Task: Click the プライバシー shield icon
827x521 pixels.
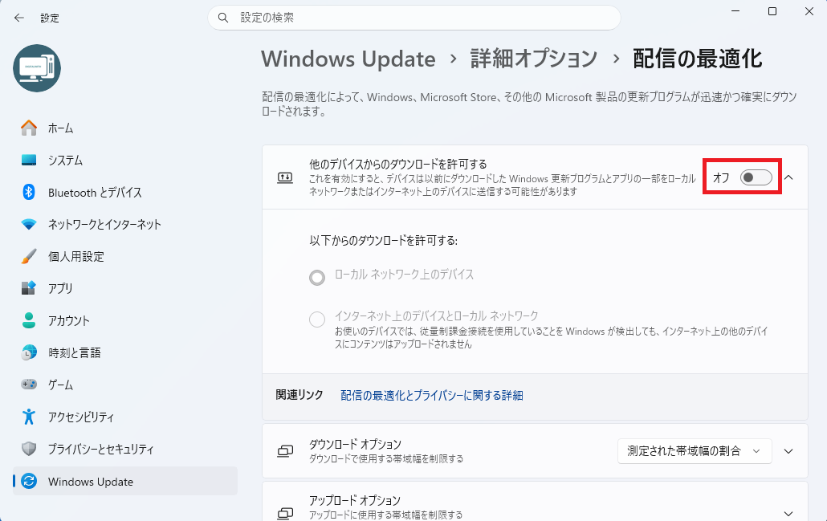Action: [x=29, y=449]
